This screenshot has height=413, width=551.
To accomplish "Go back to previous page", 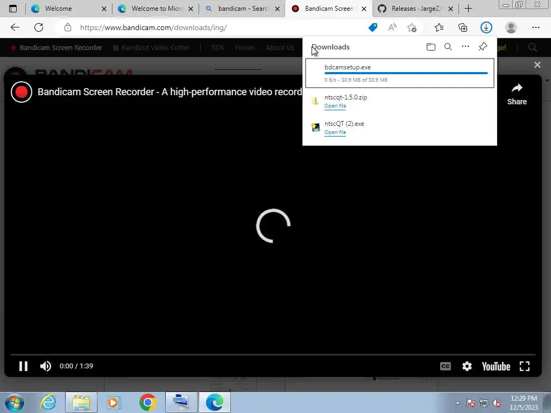I will 15,27.
